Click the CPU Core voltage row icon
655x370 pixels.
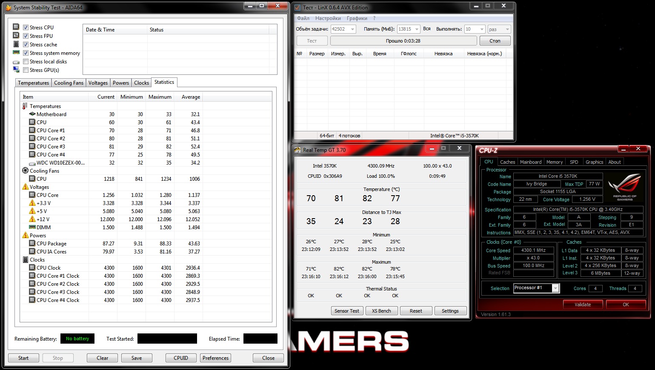point(32,195)
